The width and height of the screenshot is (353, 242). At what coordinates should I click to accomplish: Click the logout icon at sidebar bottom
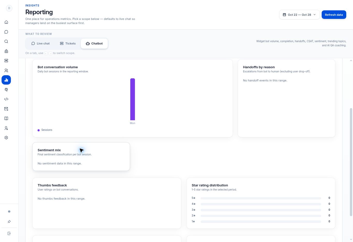[9, 233]
